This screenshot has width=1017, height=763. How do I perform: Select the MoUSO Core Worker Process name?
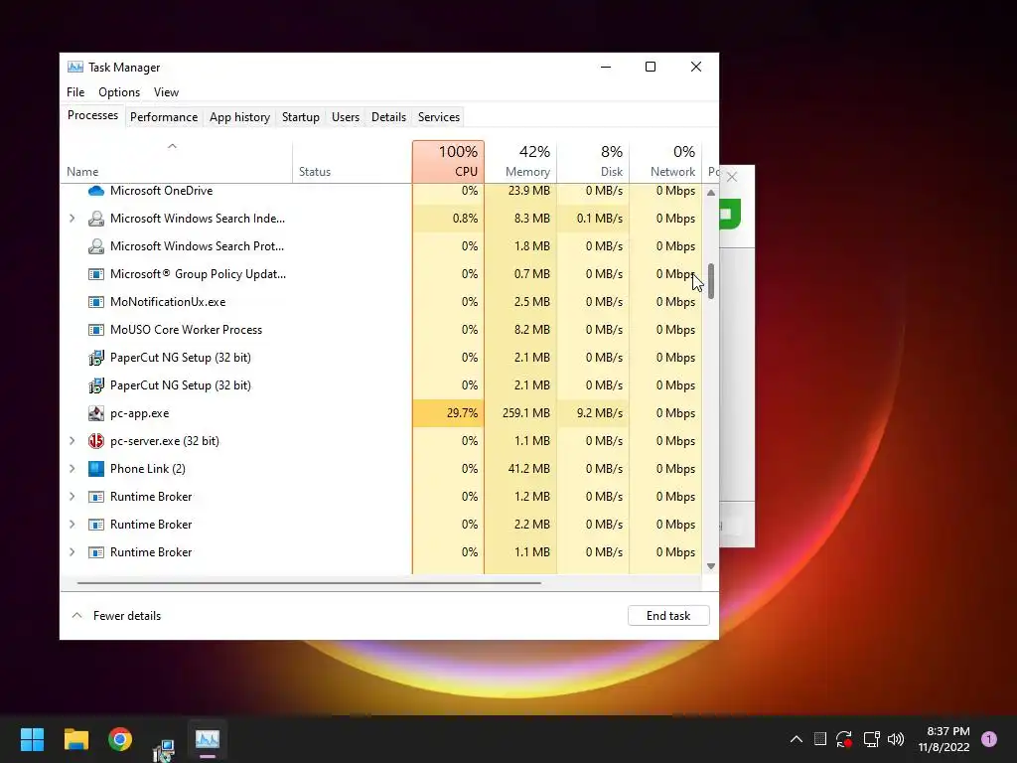click(x=186, y=330)
